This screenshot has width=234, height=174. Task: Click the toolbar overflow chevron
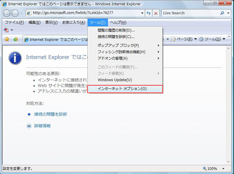(229, 36)
